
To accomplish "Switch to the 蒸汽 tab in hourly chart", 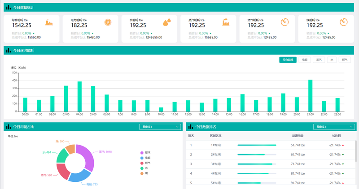I will [x=319, y=60].
